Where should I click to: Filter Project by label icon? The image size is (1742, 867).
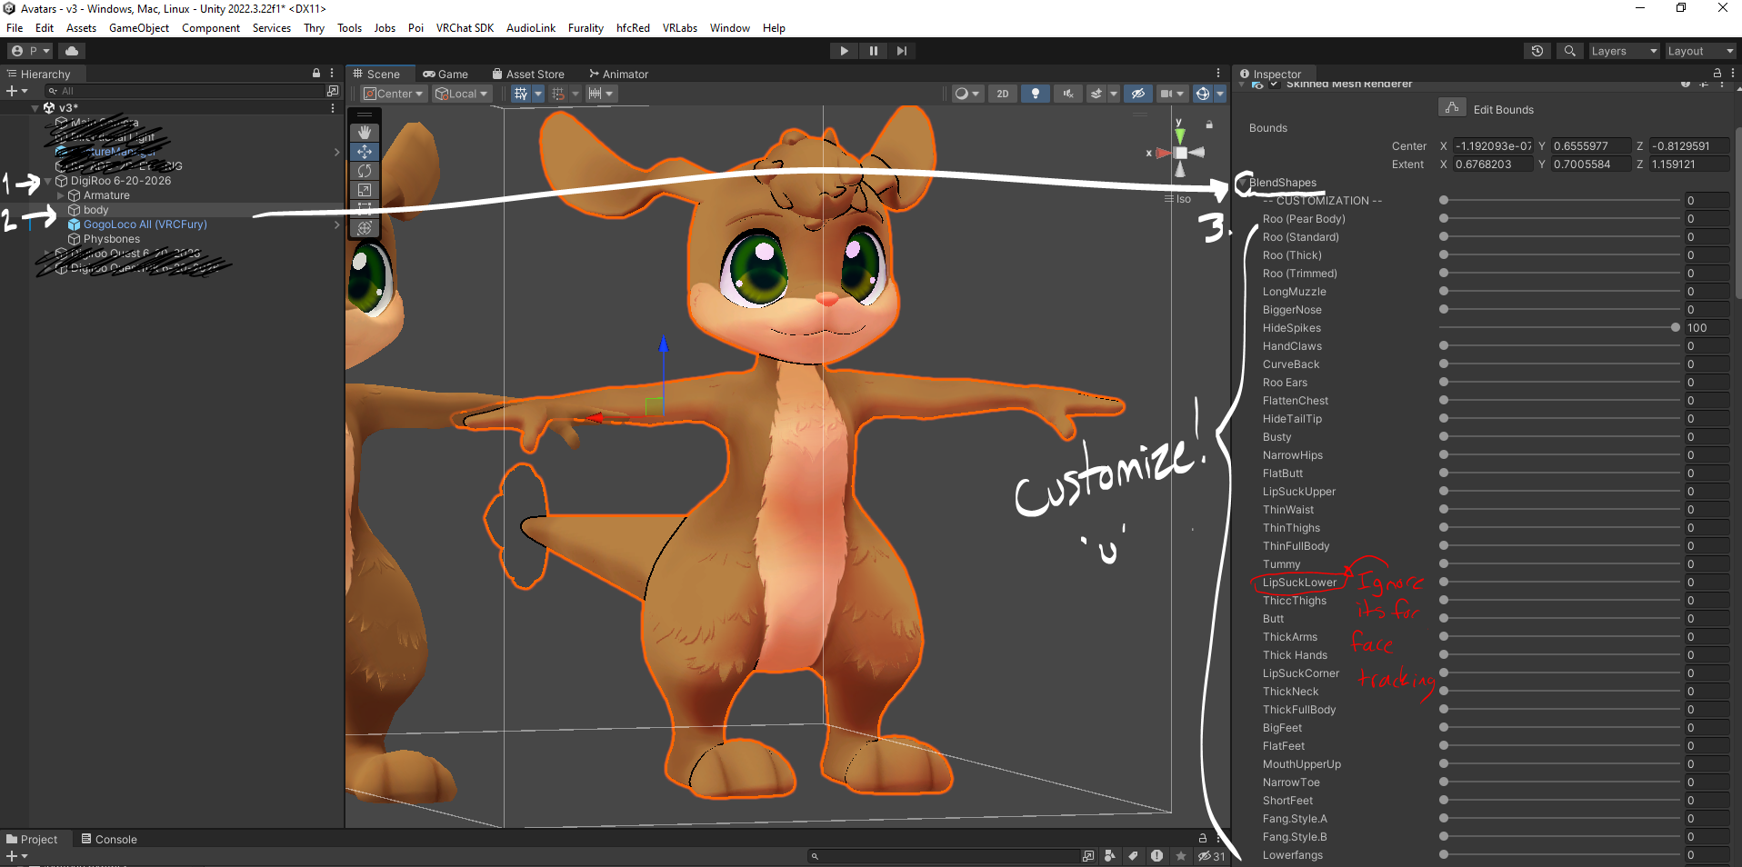1133,856
